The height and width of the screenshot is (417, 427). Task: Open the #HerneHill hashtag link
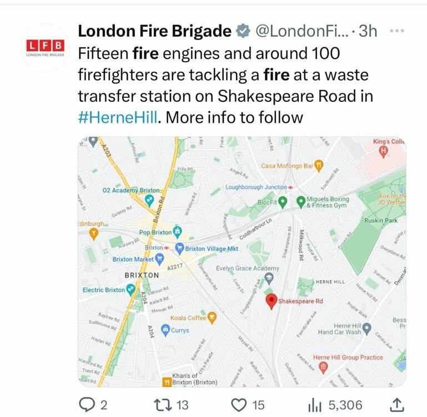[x=118, y=117]
